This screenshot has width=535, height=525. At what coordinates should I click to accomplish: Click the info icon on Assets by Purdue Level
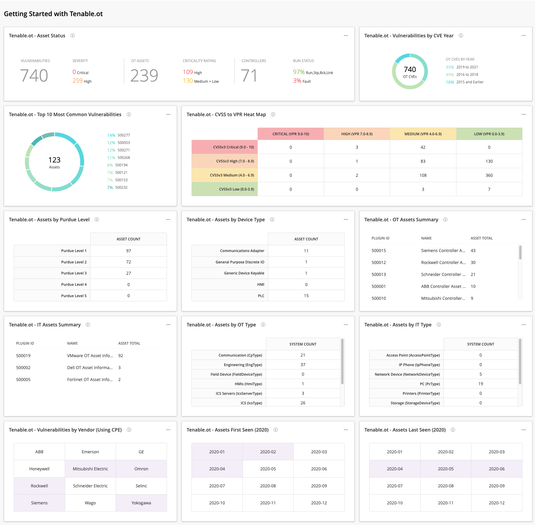[96, 219]
